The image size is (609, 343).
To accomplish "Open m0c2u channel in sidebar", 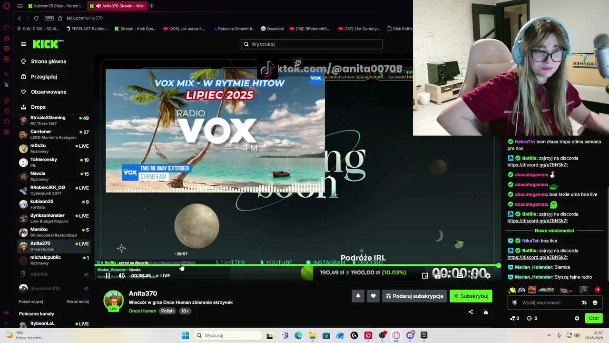I will [x=54, y=148].
